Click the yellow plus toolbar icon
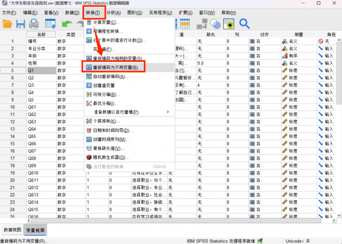This screenshot has height=244, width=342. [229, 24]
